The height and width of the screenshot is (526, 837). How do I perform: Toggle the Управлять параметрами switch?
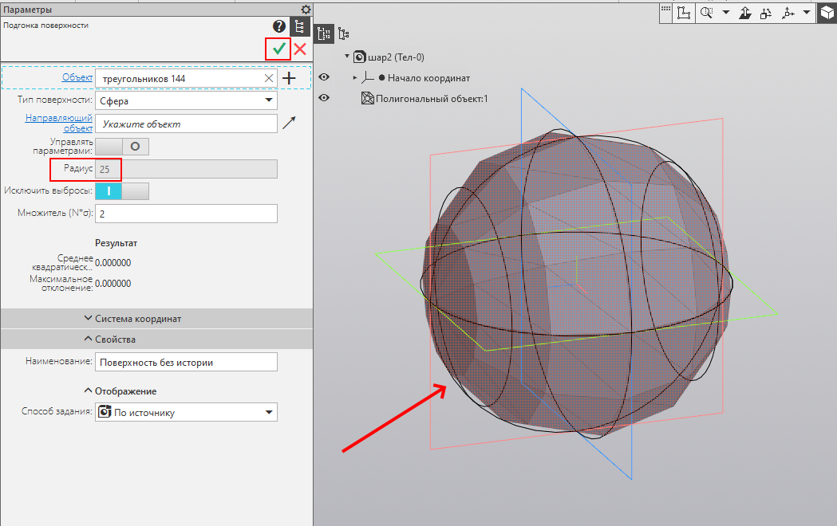coord(122,147)
